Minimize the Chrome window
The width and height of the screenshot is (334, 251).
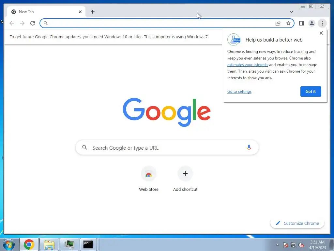(303, 7)
